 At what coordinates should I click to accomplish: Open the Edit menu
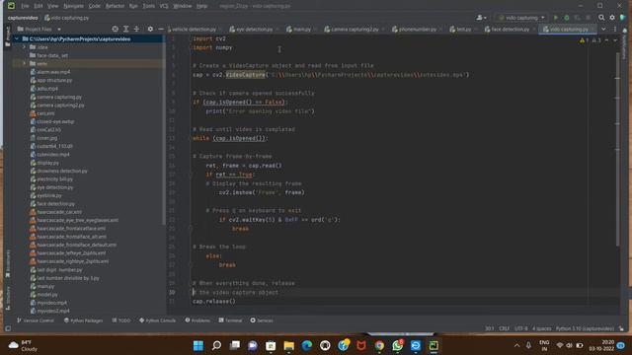(39, 6)
